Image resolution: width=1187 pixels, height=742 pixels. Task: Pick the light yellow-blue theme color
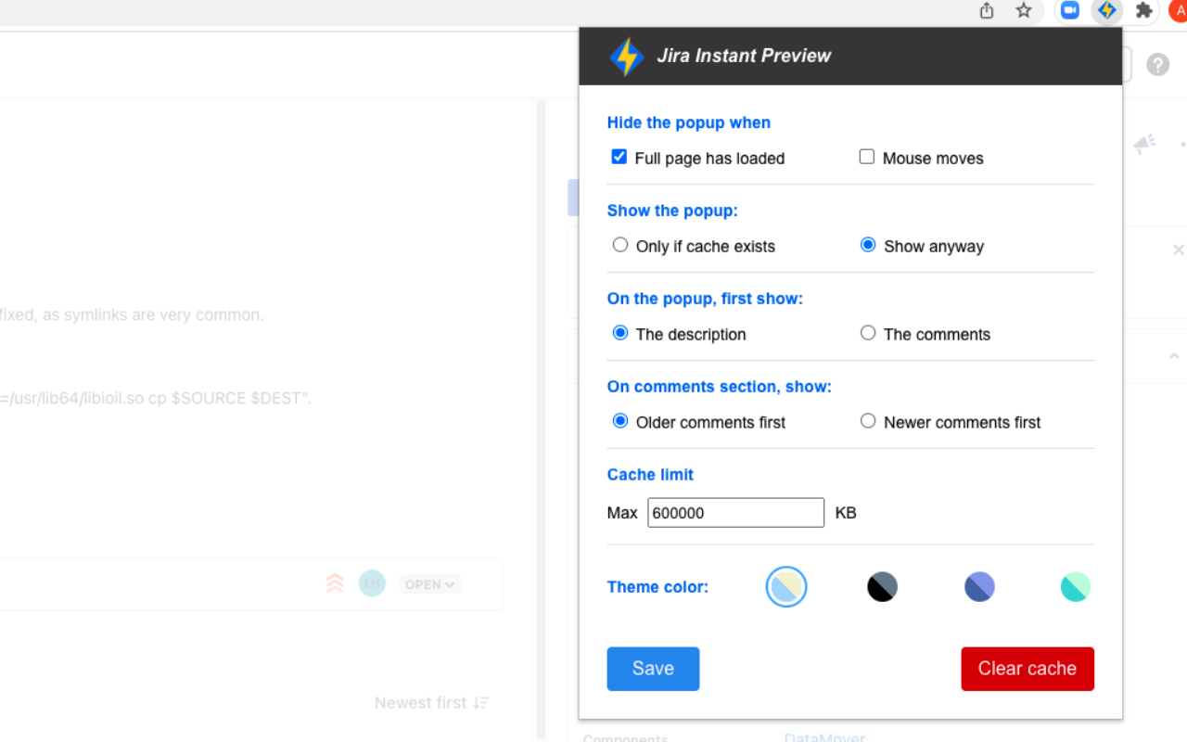pos(786,587)
